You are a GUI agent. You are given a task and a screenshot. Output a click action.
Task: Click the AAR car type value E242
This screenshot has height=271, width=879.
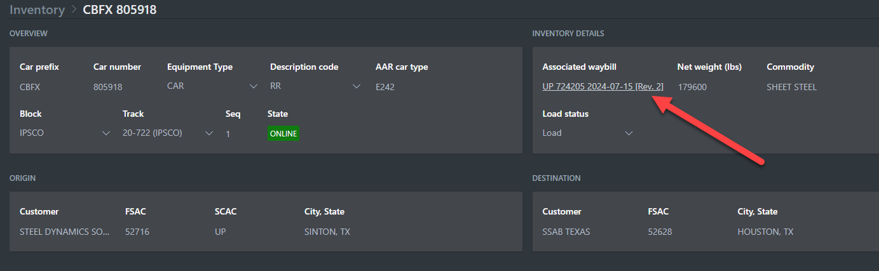[x=385, y=86]
